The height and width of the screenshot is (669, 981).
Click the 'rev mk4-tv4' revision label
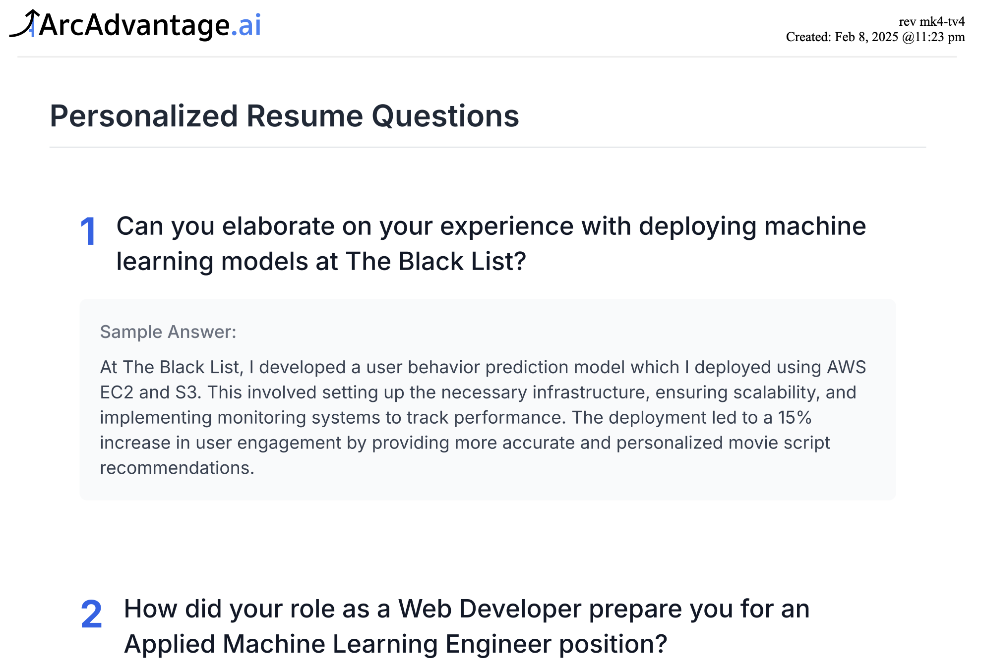click(931, 21)
